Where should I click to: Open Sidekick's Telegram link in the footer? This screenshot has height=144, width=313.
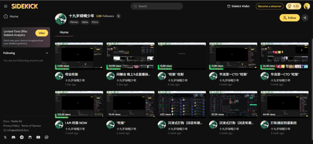[22, 137]
